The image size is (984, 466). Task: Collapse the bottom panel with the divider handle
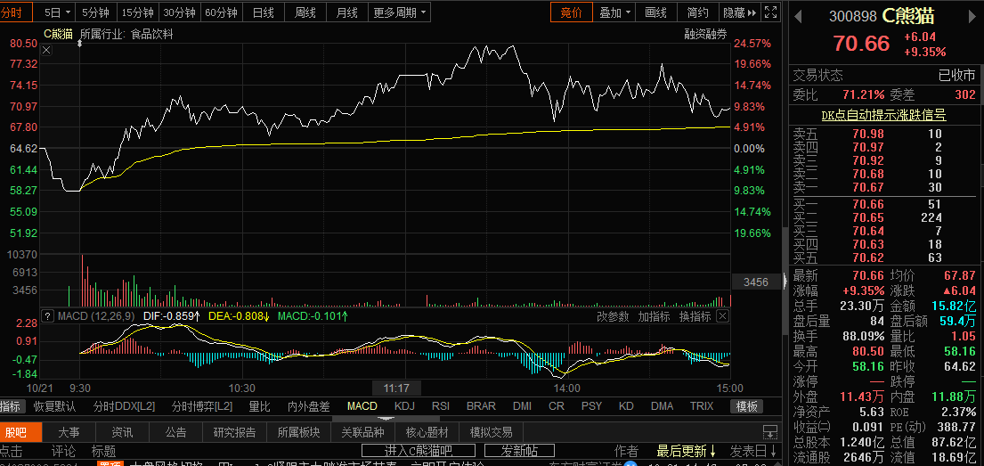point(386,418)
